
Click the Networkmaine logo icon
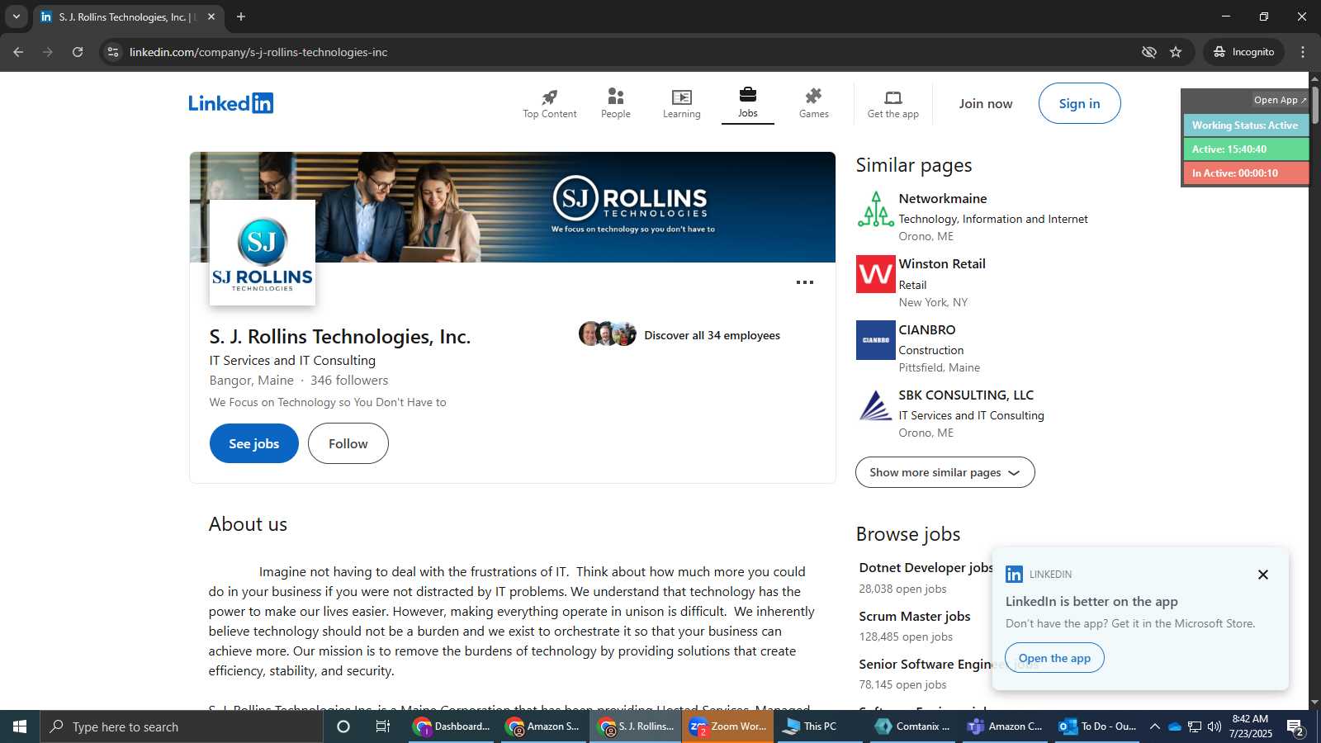(876, 209)
